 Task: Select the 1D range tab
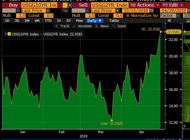pos(7,21)
